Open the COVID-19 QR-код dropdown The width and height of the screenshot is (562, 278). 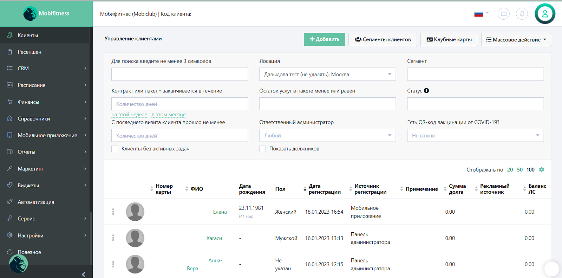475,135
